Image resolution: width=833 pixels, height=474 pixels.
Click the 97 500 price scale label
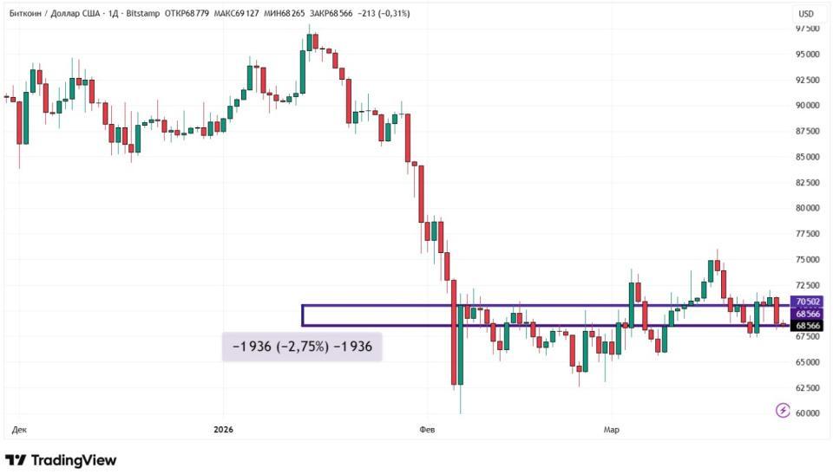807,29
